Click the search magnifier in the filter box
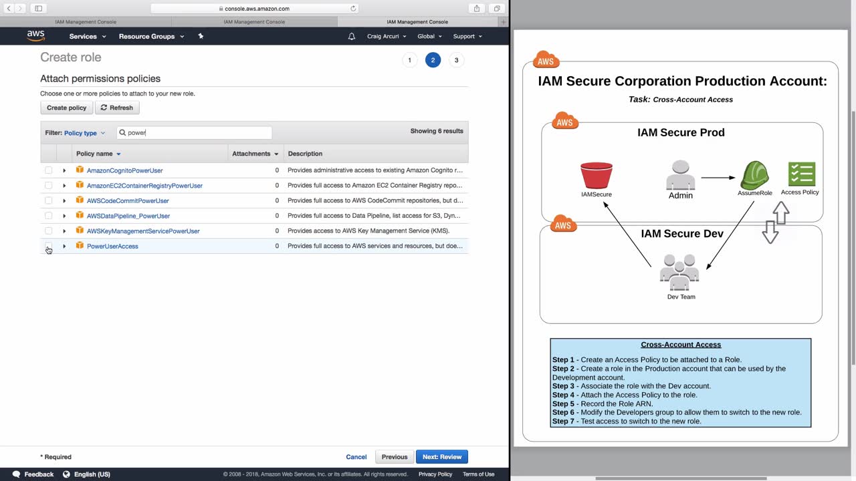 click(x=122, y=132)
